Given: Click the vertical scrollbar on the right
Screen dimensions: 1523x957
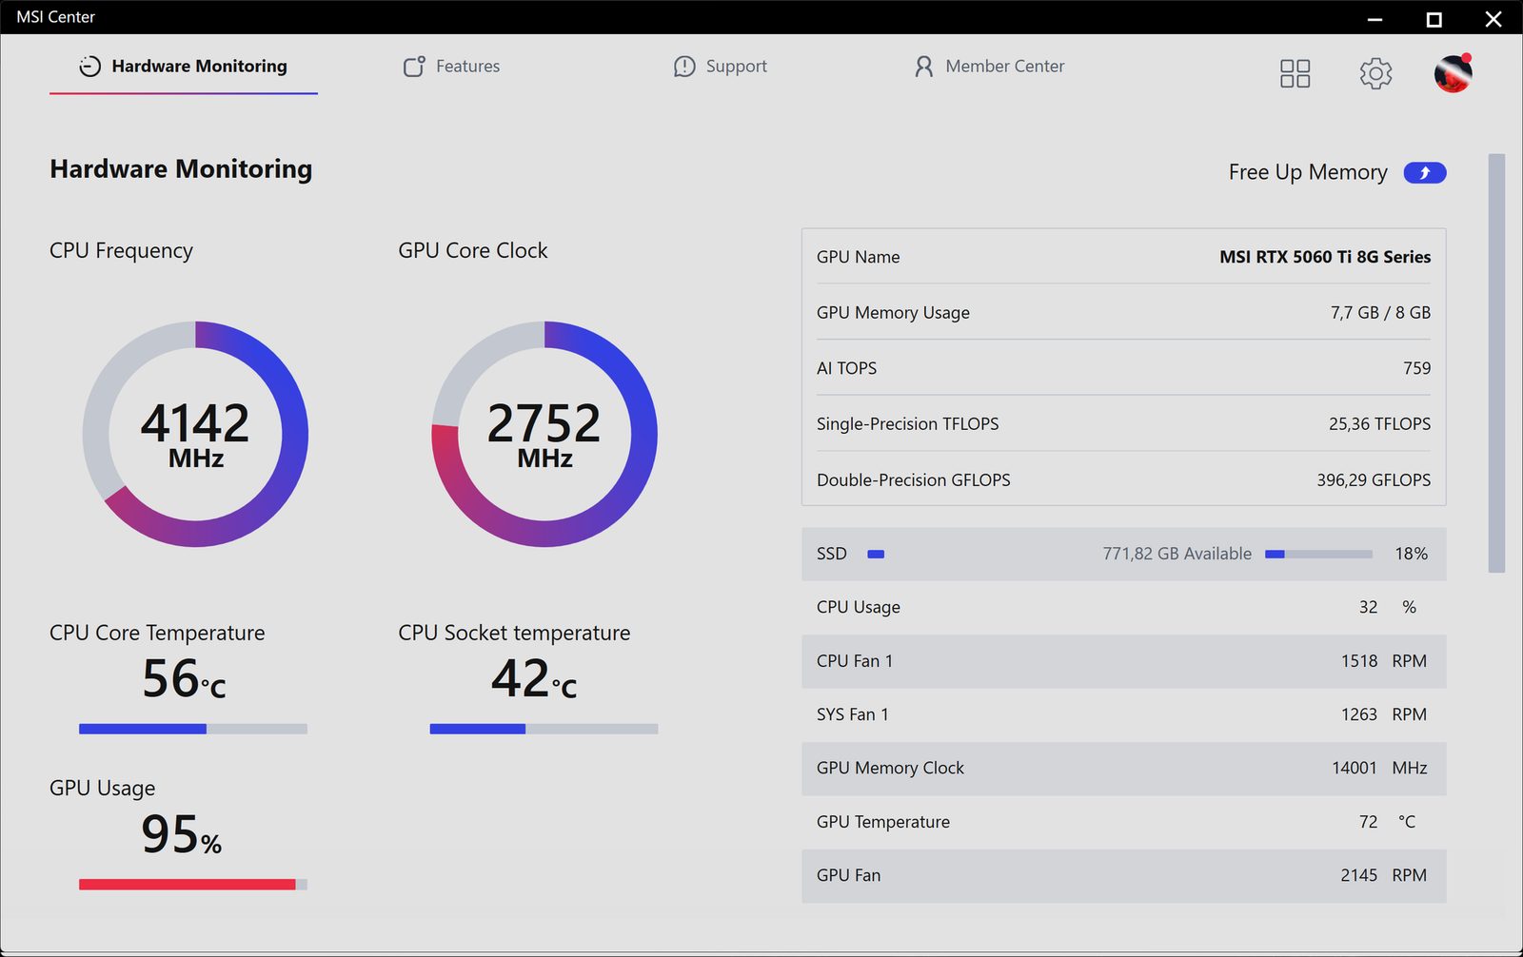Looking at the screenshot, I should pos(1496,363).
